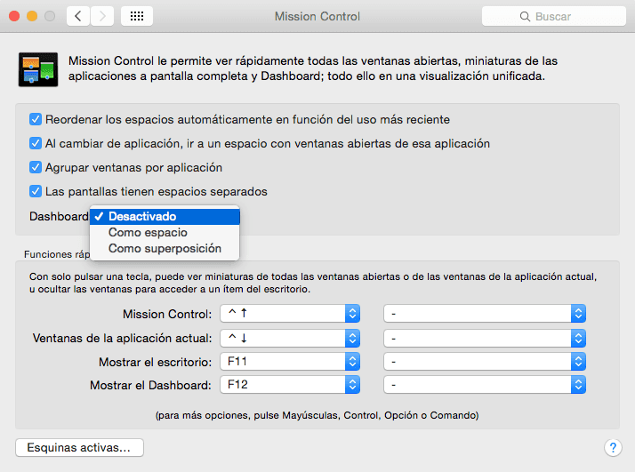This screenshot has height=472, width=635.
Task: Uncheck Reordenar los espacios automáticamente
Action: pos(36,119)
